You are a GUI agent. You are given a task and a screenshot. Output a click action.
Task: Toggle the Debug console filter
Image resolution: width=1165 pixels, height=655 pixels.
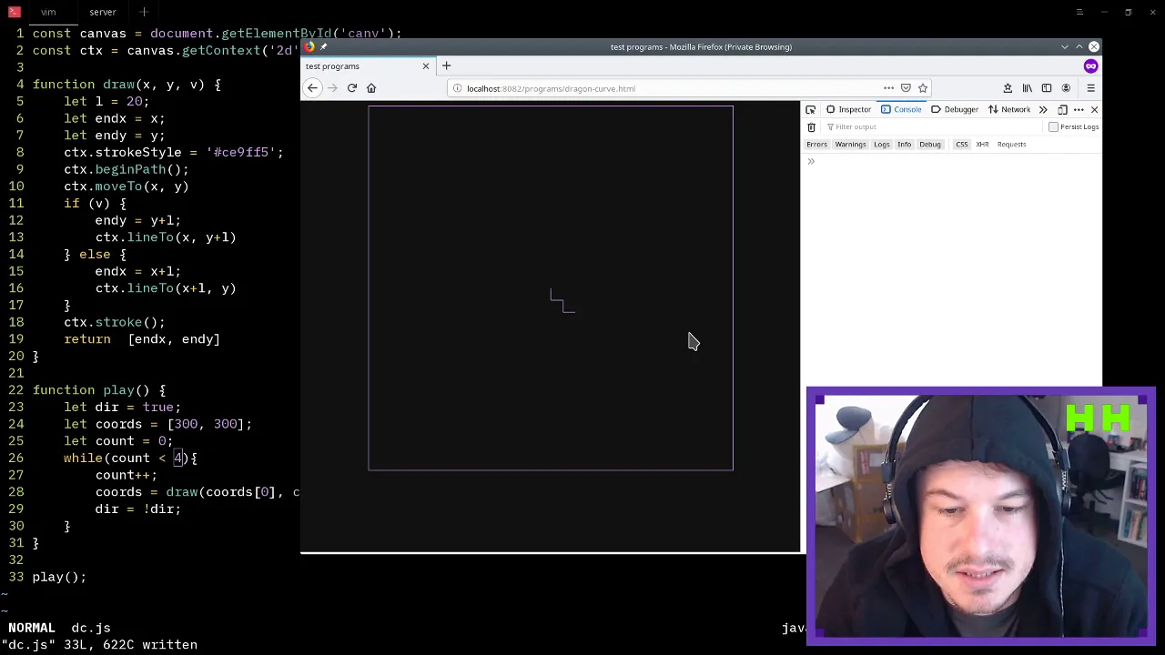pos(929,144)
